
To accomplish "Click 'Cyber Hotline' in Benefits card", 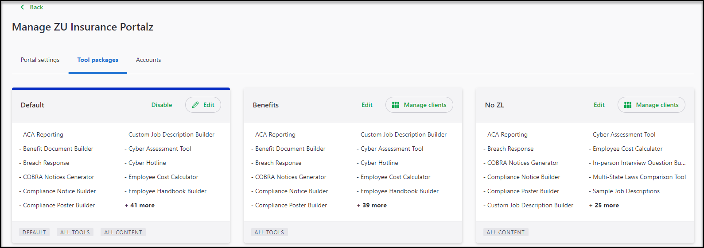I will 379,163.
